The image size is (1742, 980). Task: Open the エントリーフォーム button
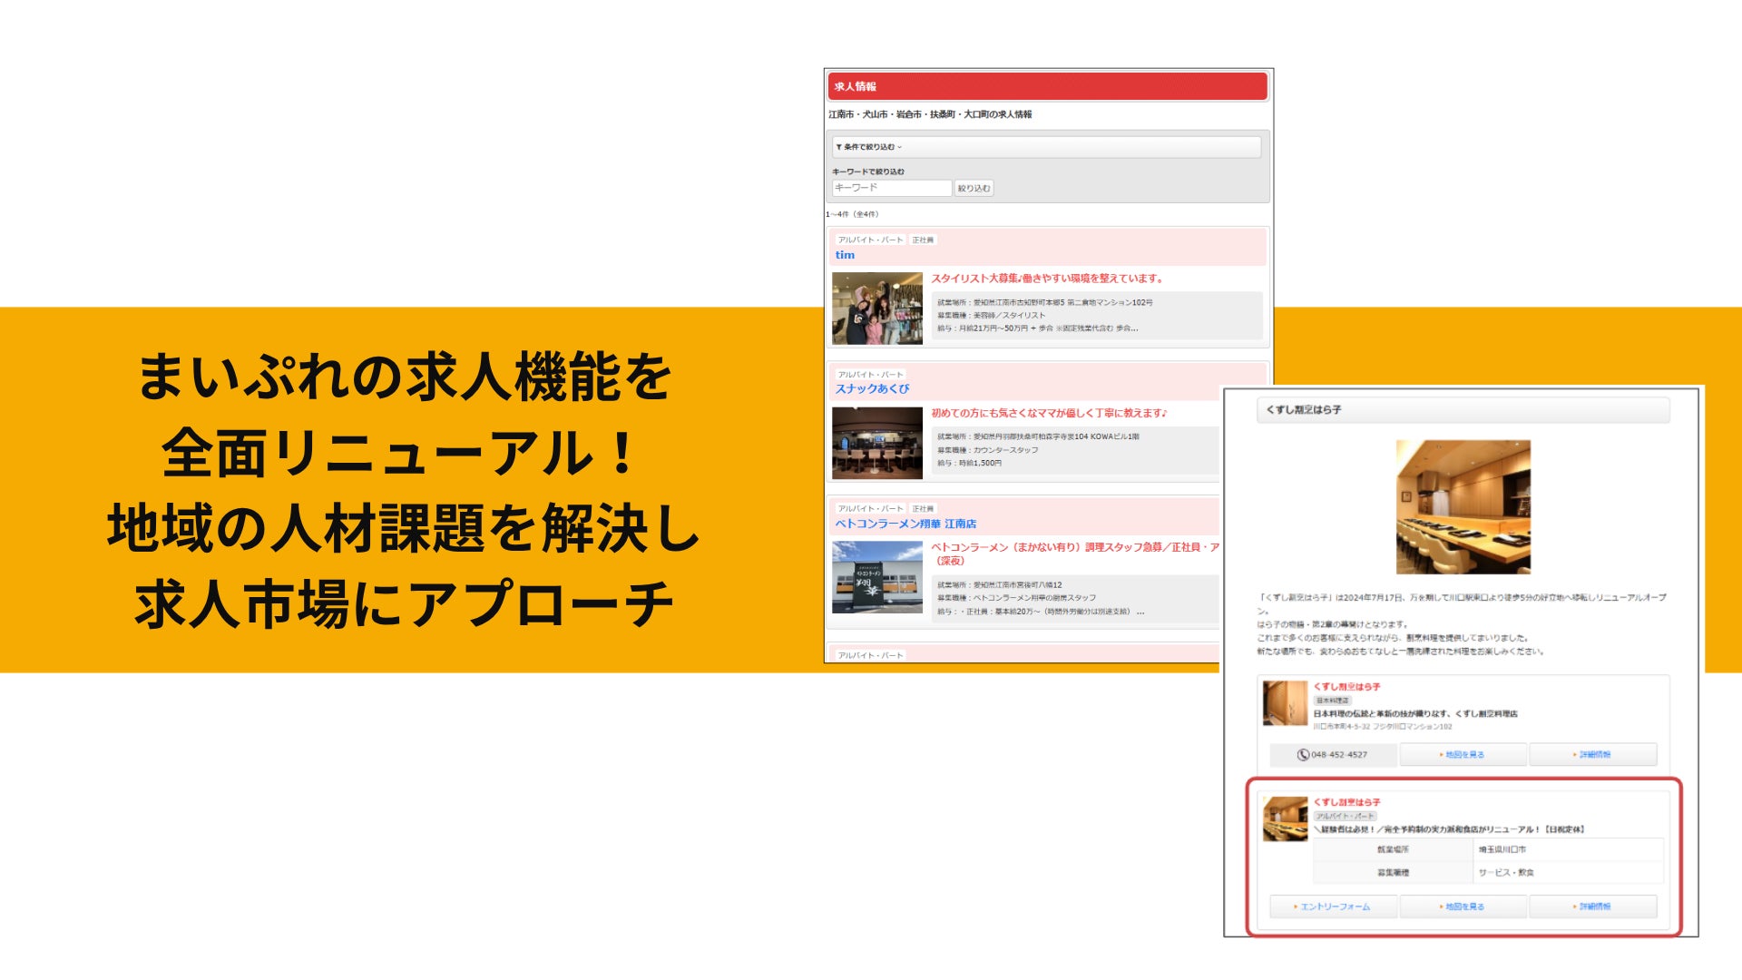(x=1333, y=906)
